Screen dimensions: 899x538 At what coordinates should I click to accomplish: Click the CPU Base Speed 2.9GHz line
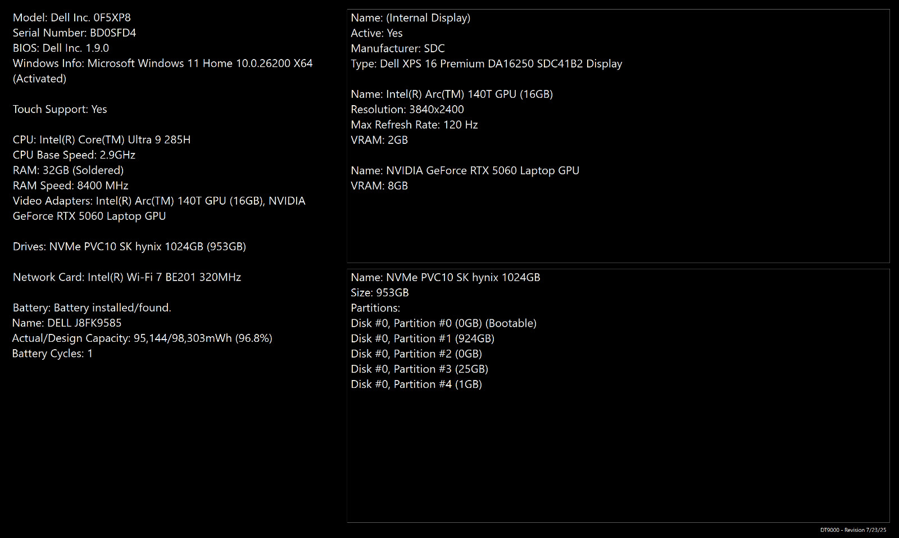click(74, 155)
